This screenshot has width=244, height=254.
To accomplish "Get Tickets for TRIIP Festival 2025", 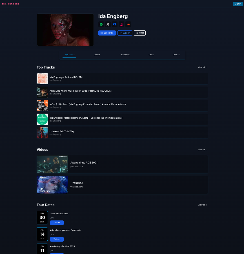I will click(57, 223).
